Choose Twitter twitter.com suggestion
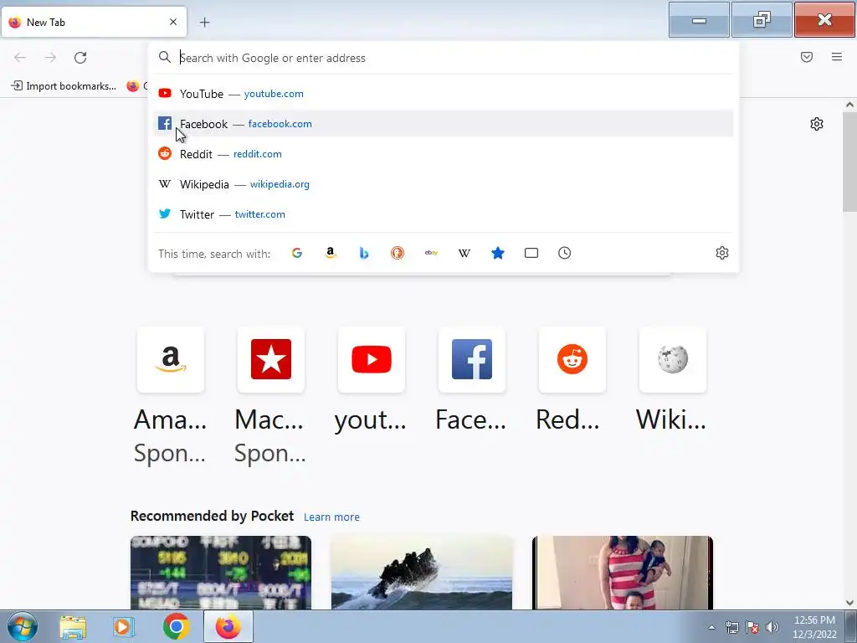 point(444,213)
